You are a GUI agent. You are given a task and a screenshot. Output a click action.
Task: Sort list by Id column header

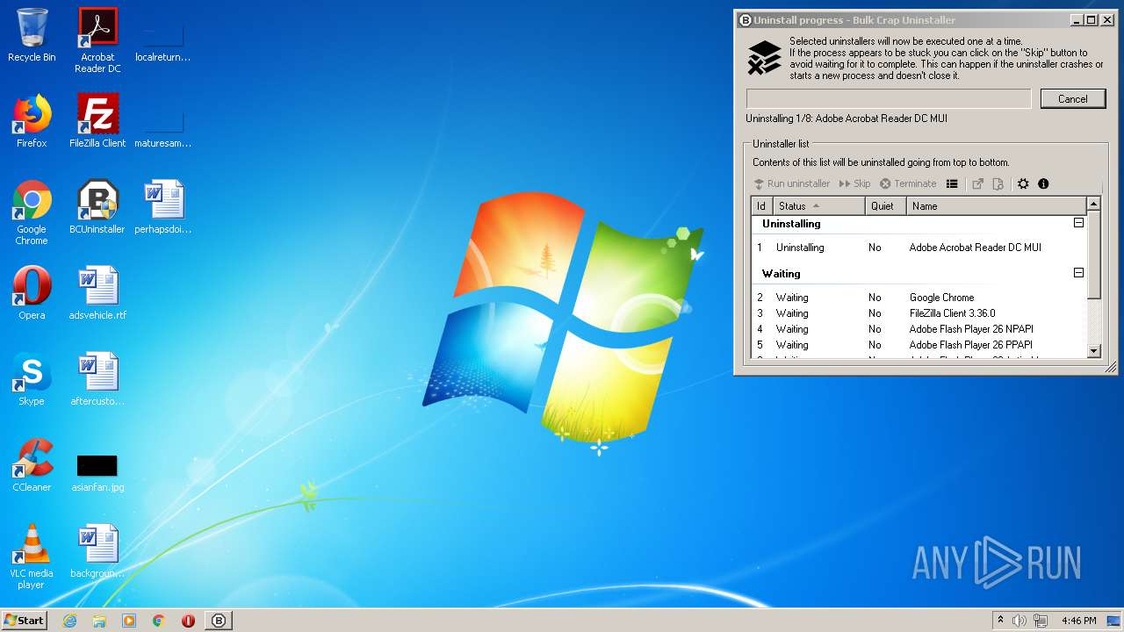[761, 206]
